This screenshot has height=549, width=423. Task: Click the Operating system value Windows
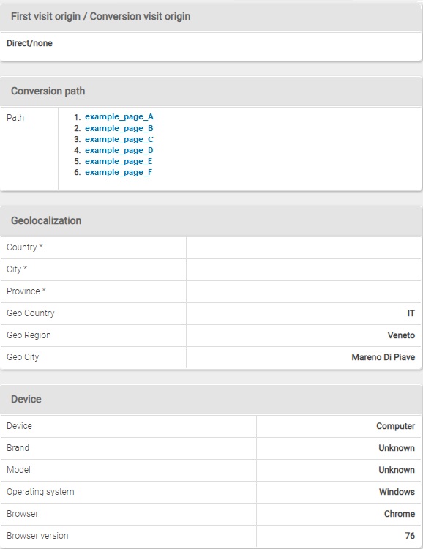pos(397,492)
